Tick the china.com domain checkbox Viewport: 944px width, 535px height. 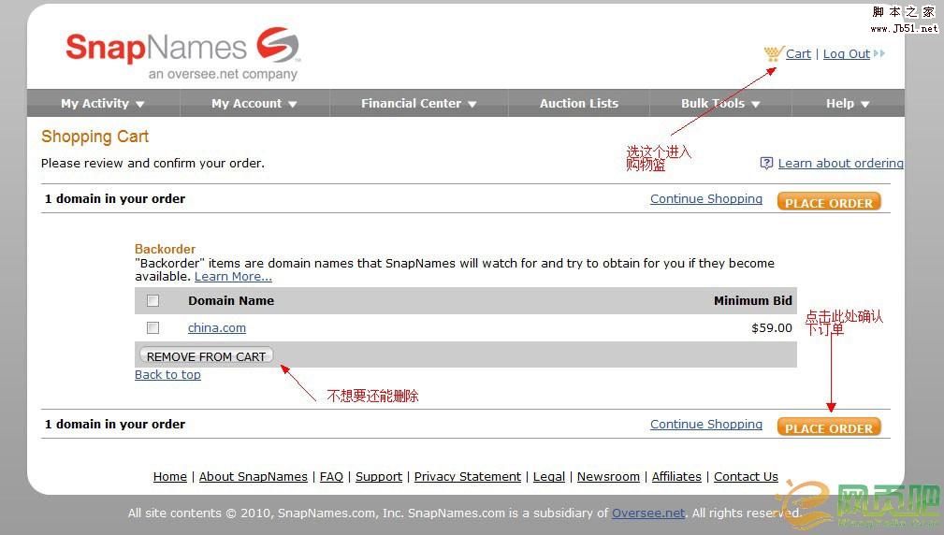(153, 328)
